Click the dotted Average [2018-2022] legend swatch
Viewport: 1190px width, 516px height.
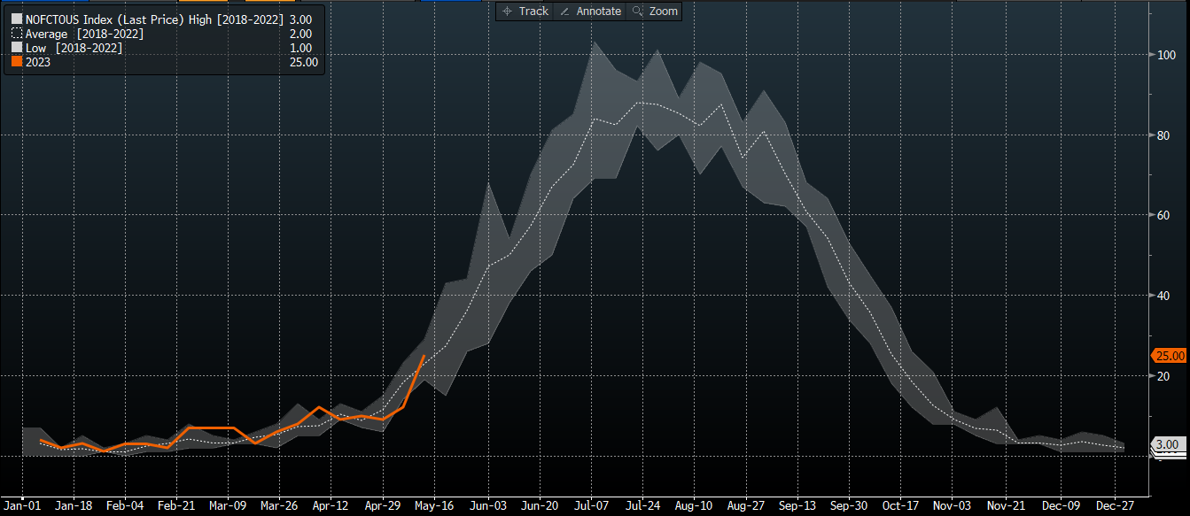[17, 33]
